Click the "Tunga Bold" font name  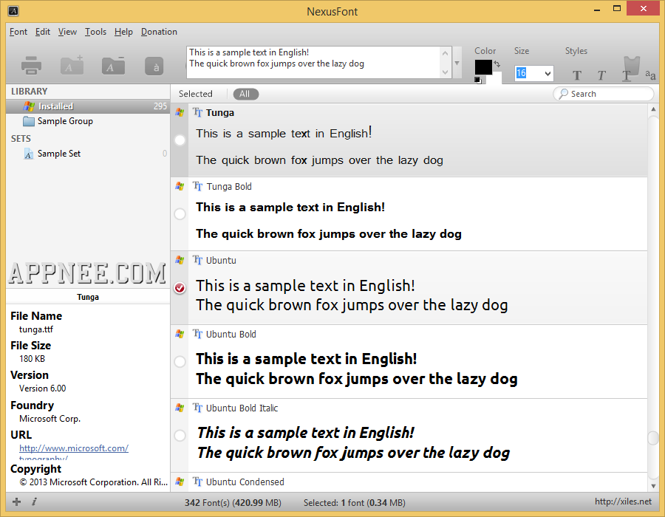229,186
